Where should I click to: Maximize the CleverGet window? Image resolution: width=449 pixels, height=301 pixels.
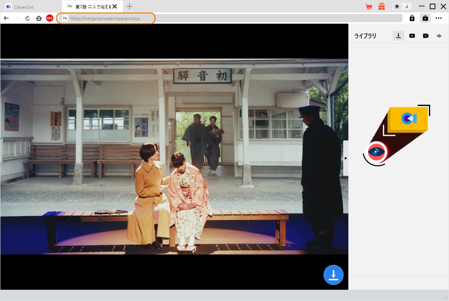(x=433, y=6)
